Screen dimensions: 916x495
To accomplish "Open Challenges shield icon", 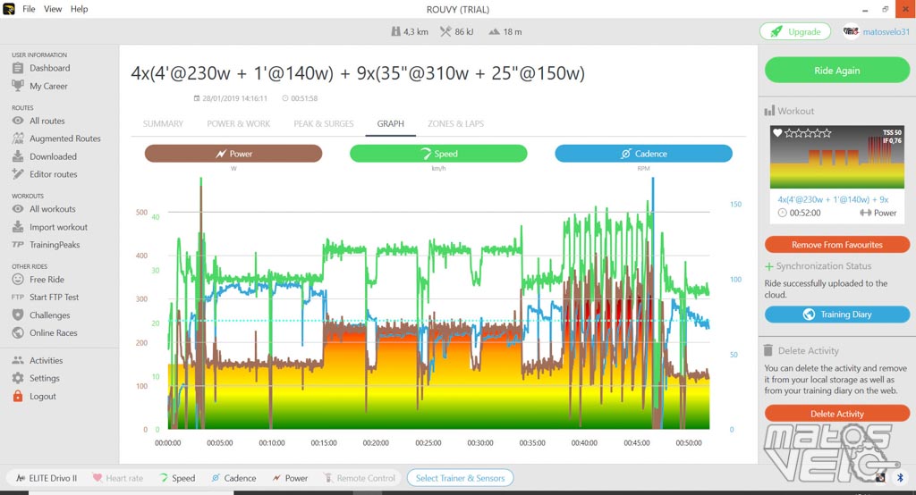I will point(18,315).
